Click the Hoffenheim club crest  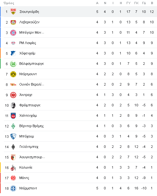[13, 53]
